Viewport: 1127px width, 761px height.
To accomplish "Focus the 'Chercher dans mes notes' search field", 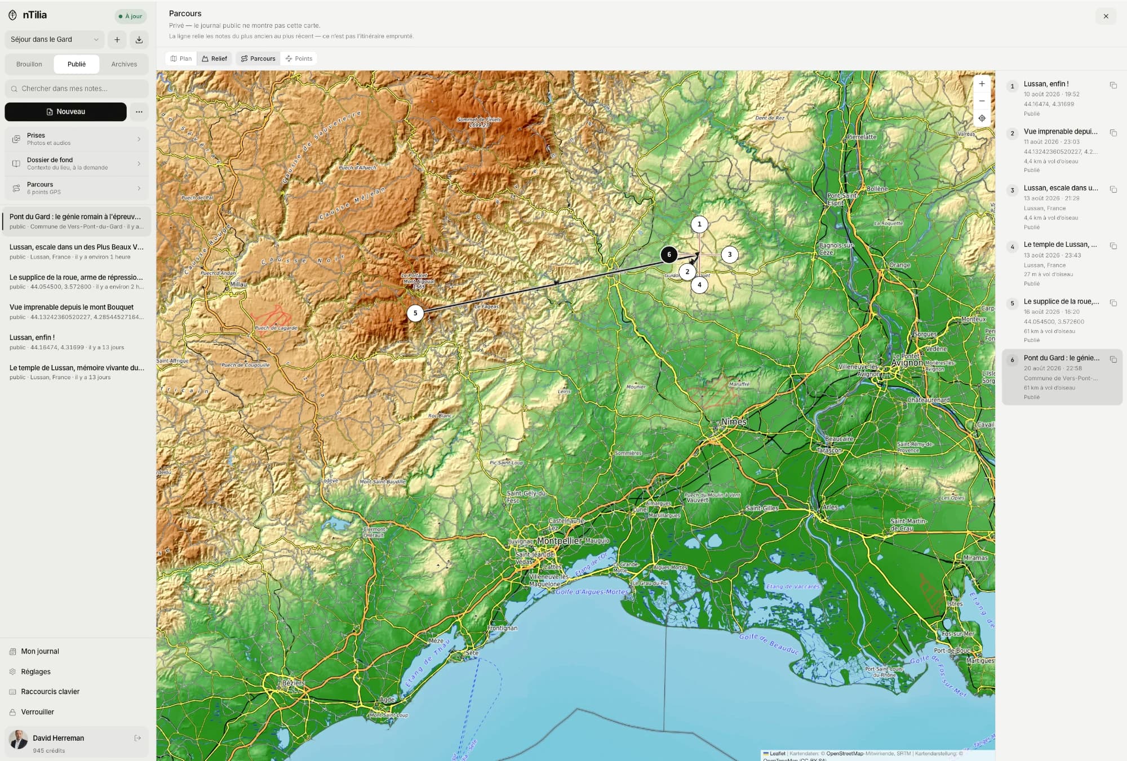I will click(77, 88).
